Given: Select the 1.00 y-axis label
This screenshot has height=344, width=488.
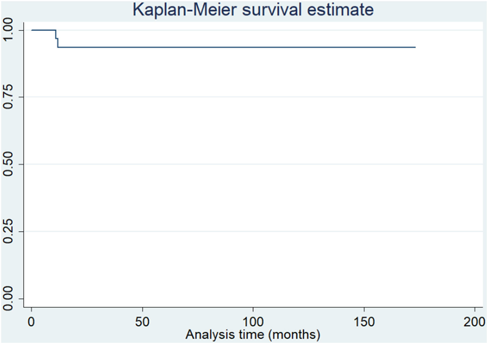Looking at the screenshot, I should 8,30.
